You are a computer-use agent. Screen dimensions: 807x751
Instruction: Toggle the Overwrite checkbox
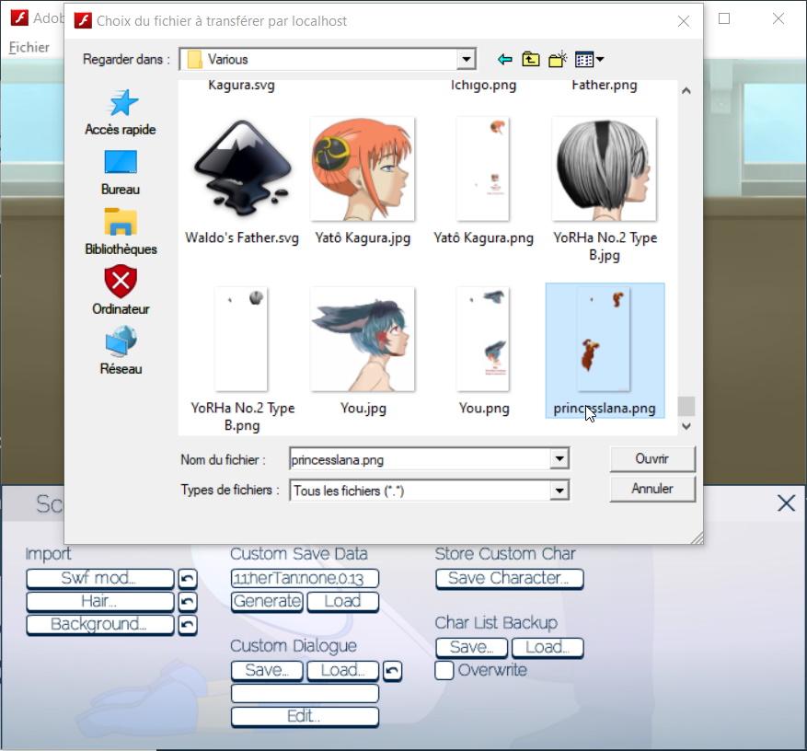pyautogui.click(x=444, y=670)
